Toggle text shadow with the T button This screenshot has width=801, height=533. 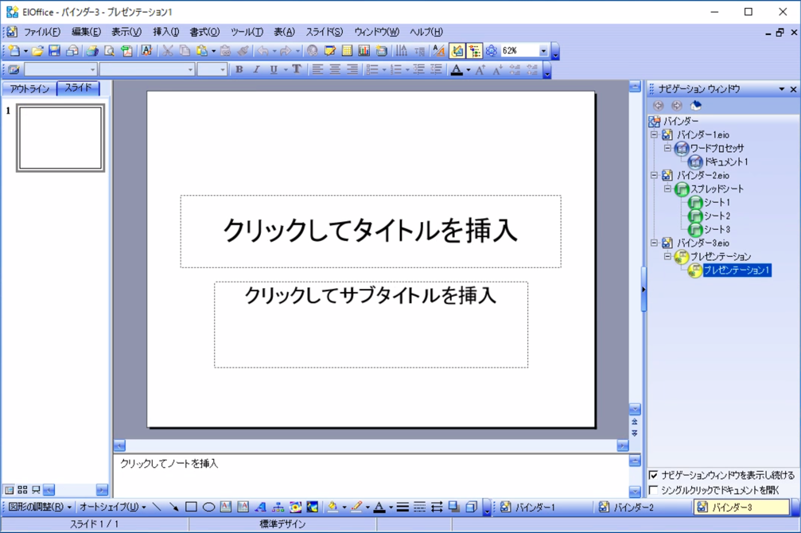click(x=296, y=70)
